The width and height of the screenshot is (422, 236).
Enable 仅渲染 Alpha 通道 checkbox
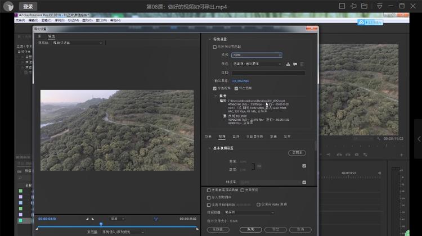pyautogui.click(x=258, y=205)
